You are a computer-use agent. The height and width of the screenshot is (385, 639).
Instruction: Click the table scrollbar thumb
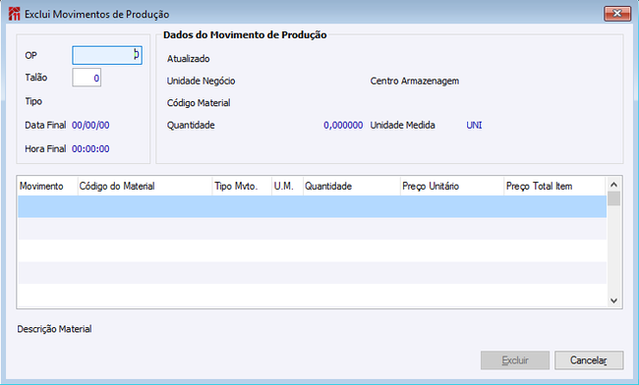(614, 198)
